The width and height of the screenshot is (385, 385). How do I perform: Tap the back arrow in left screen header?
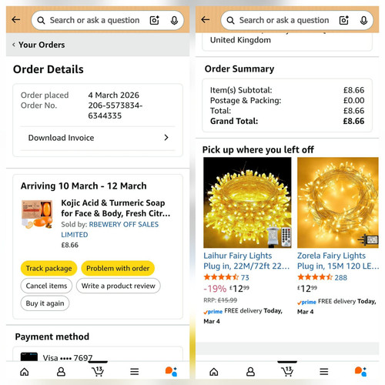[16, 19]
